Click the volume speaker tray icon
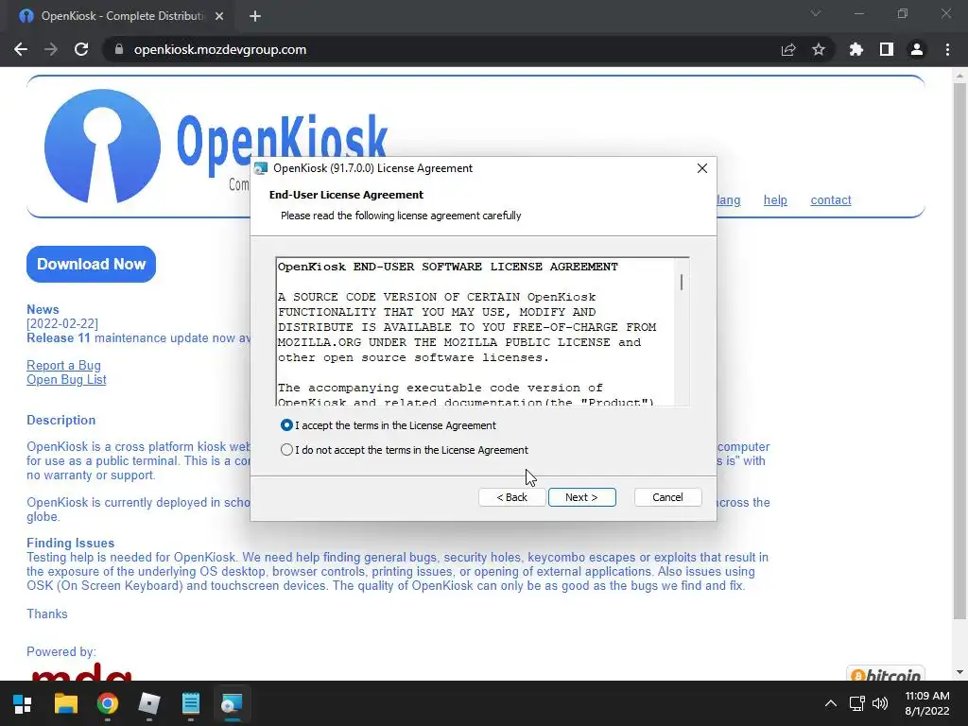968x726 pixels. click(880, 703)
